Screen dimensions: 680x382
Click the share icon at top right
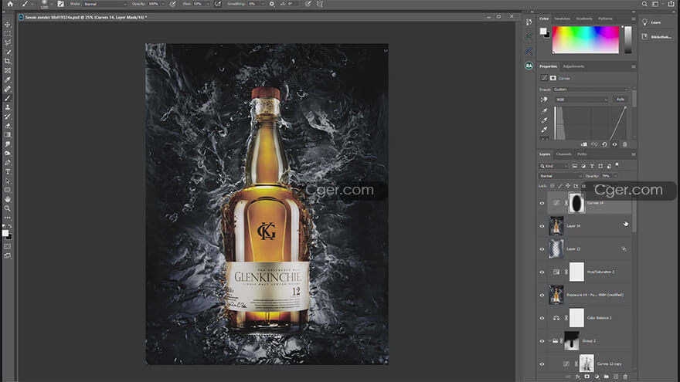(671, 4)
